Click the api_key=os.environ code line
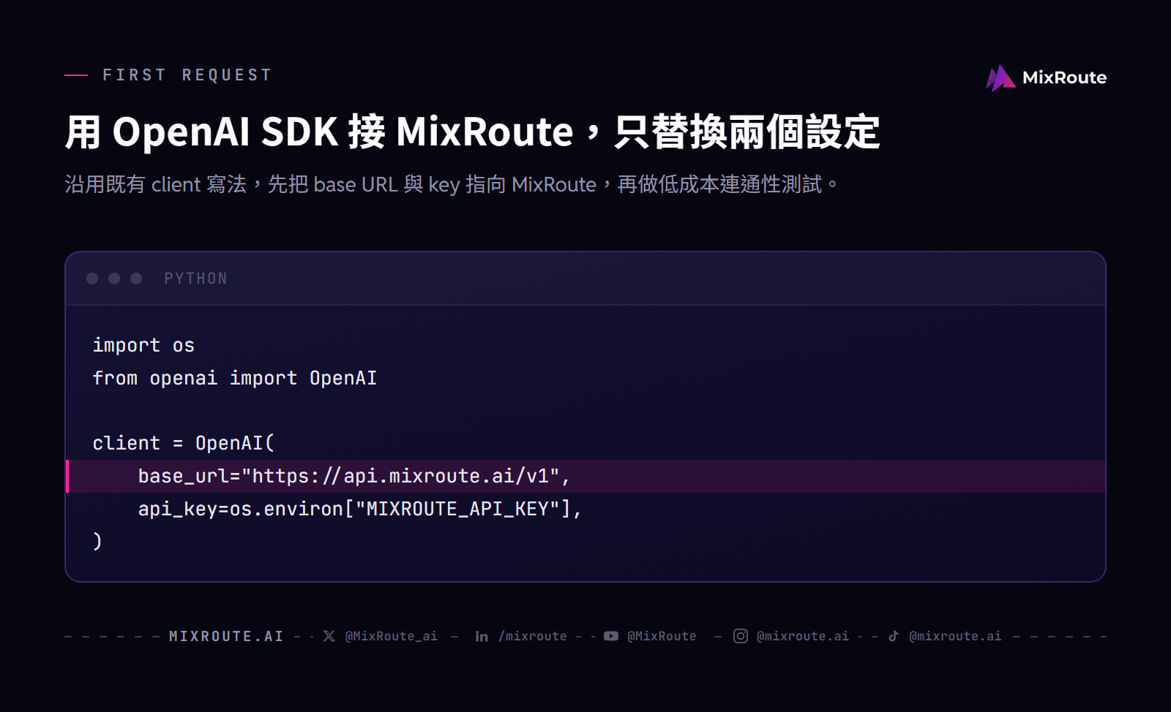This screenshot has width=1171, height=712. 359,509
